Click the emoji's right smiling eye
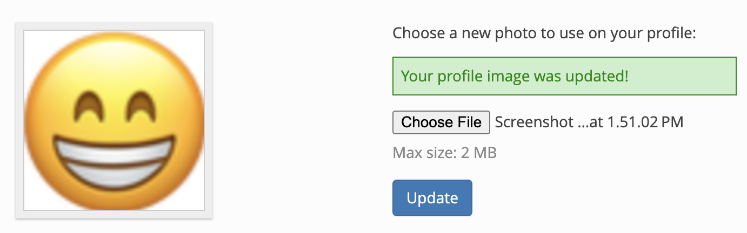 143,105
